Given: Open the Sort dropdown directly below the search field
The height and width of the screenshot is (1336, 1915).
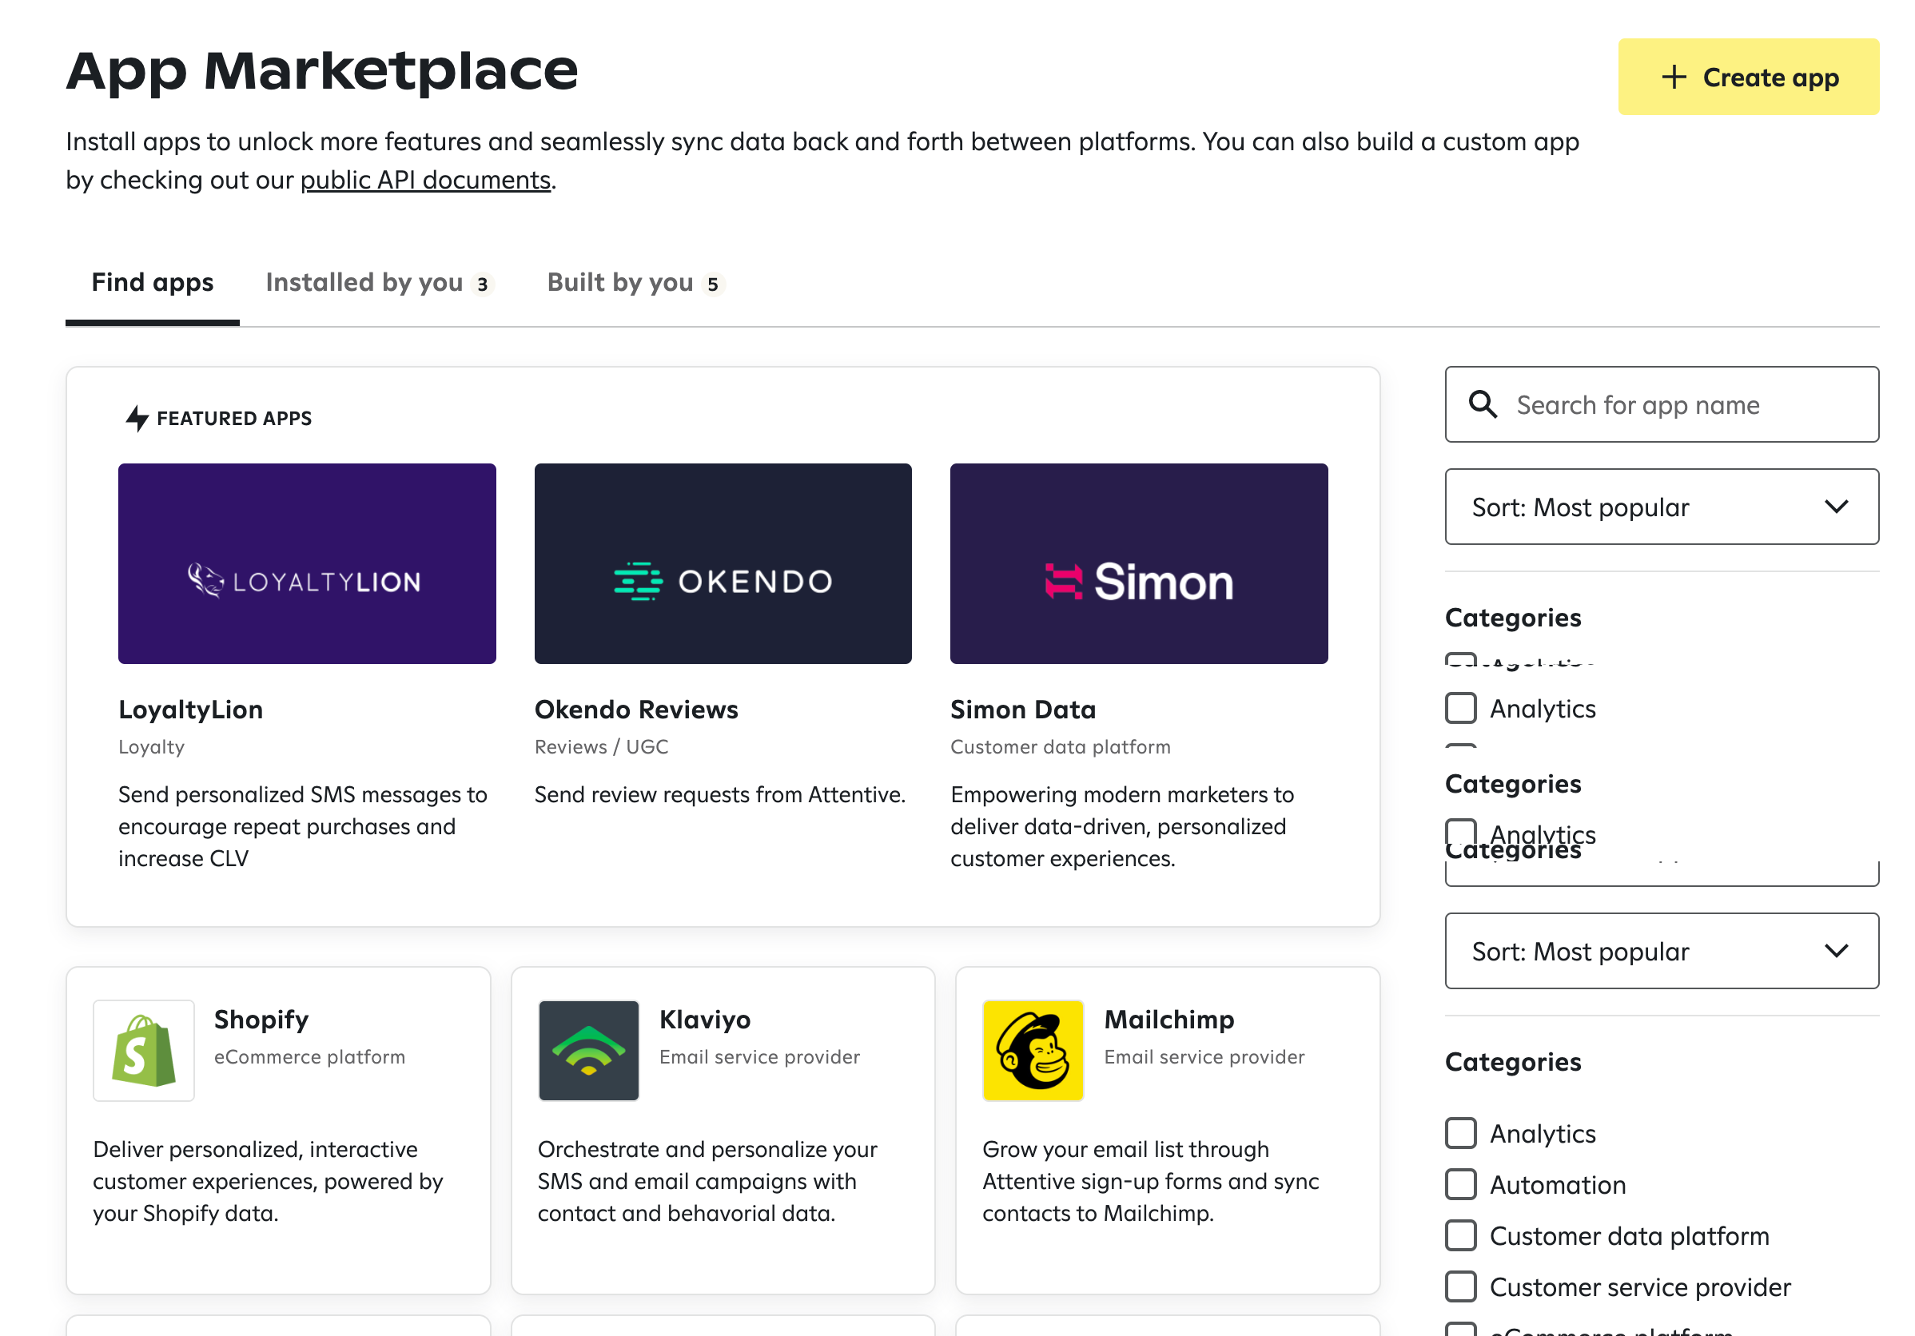Looking at the screenshot, I should pos(1662,507).
